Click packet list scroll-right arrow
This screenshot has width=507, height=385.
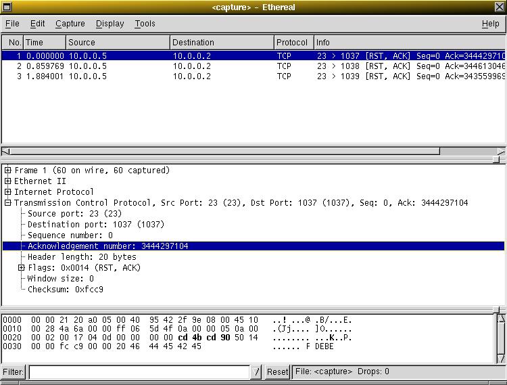(501, 152)
